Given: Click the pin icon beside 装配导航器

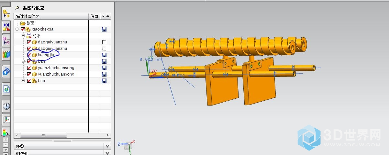Looking at the screenshot, I should click(x=17, y=8).
